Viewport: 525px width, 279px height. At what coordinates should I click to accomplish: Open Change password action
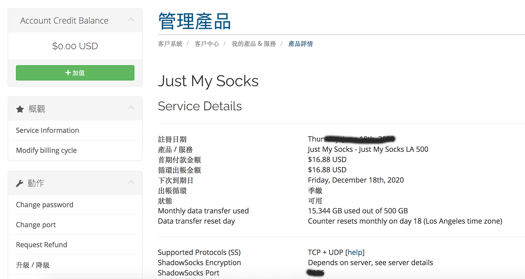pyautogui.click(x=44, y=205)
